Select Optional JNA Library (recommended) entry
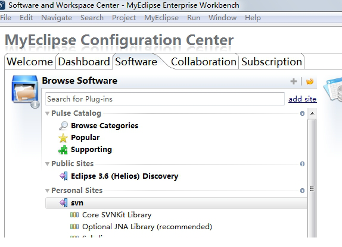Screen dimensions: 342x247 [147, 227]
